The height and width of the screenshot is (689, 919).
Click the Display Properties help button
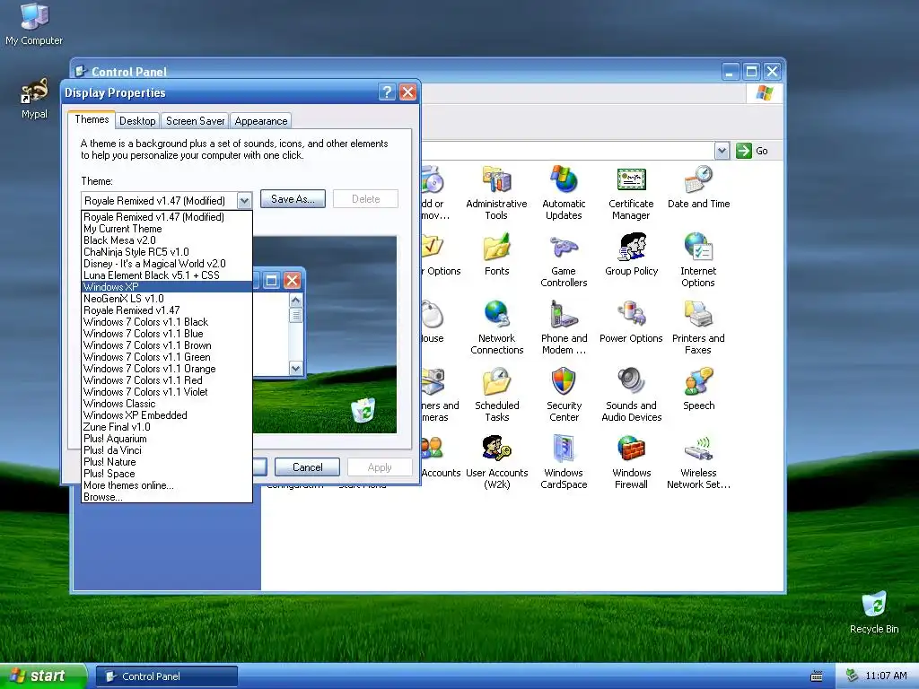[x=387, y=92]
